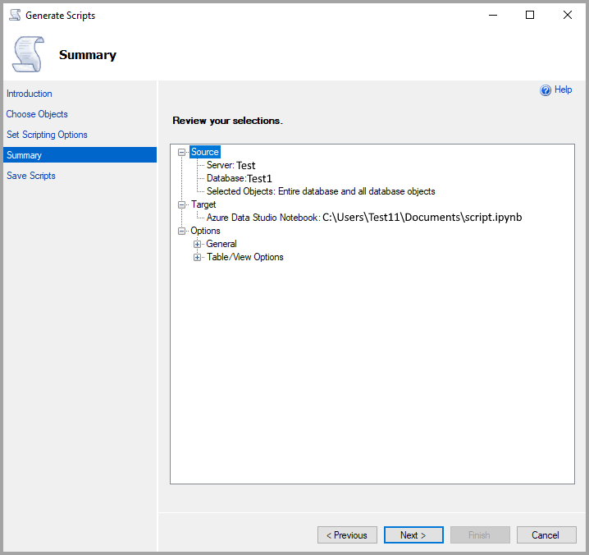Select the Summary step in sidebar
The width and height of the screenshot is (589, 555).
click(25, 155)
